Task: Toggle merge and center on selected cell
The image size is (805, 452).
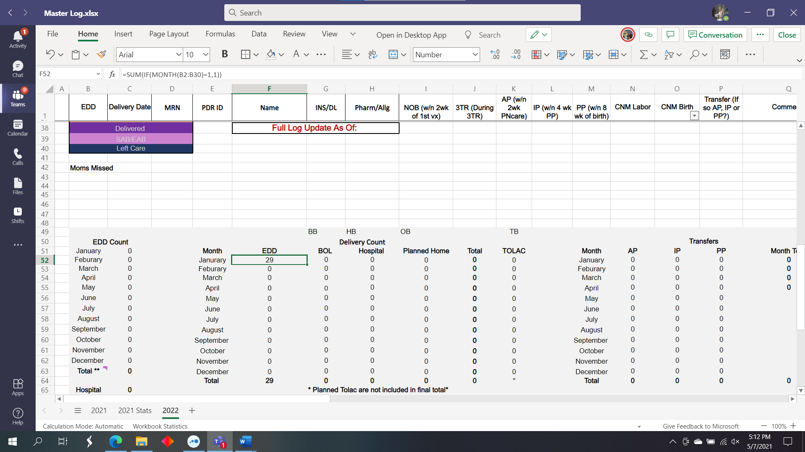Action: click(x=393, y=54)
